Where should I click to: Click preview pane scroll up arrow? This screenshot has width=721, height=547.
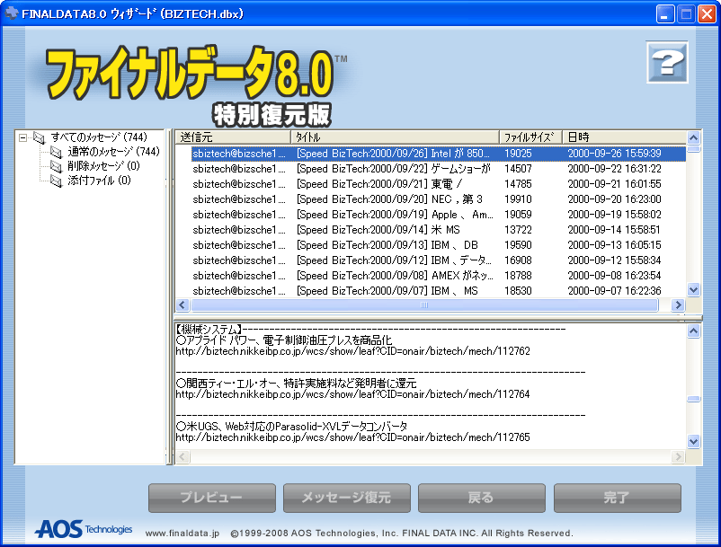pos(693,331)
